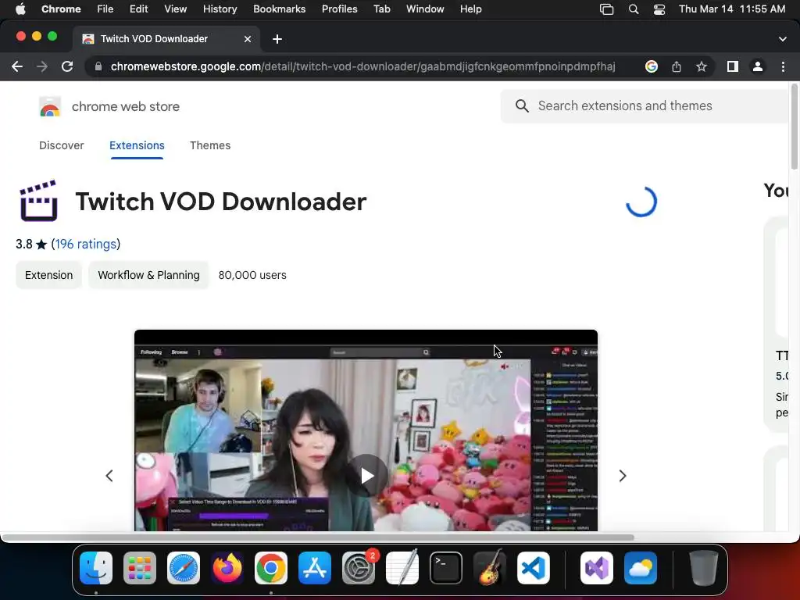Open a new tab
The image size is (800, 600).
coord(277,39)
